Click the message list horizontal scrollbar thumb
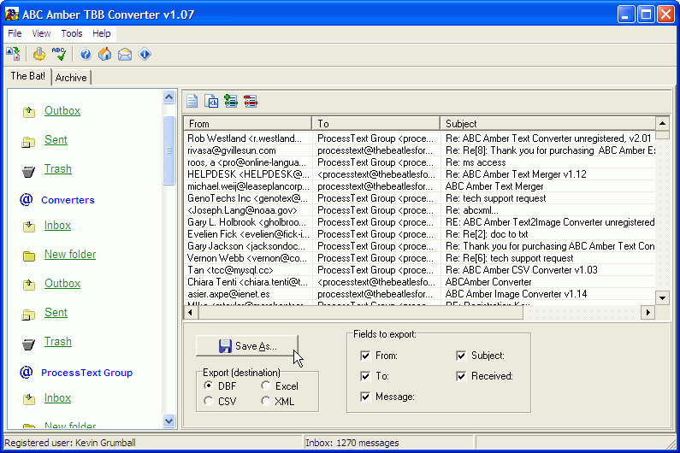This screenshot has width=680, height=453. pyautogui.click(x=360, y=312)
